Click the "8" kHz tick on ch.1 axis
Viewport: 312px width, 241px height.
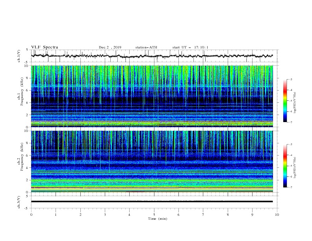point(27,78)
